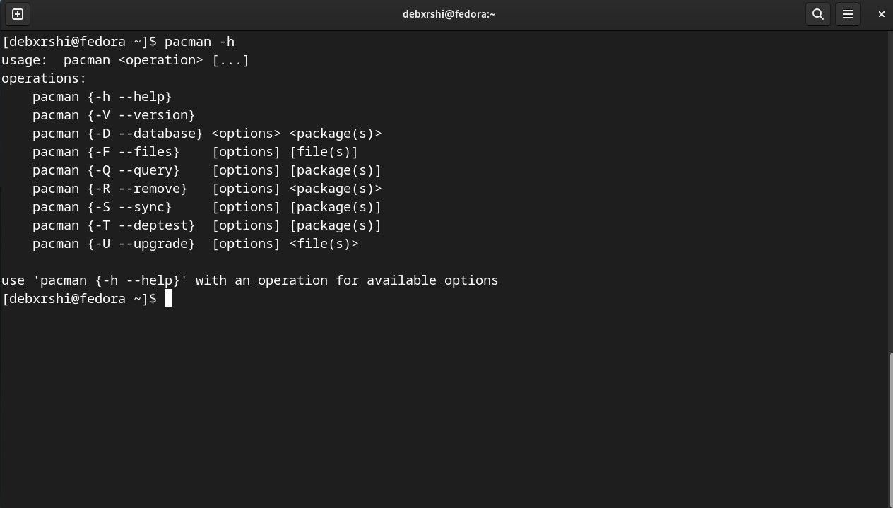Click the menu icon with three lines
893x508 pixels.
tap(848, 14)
